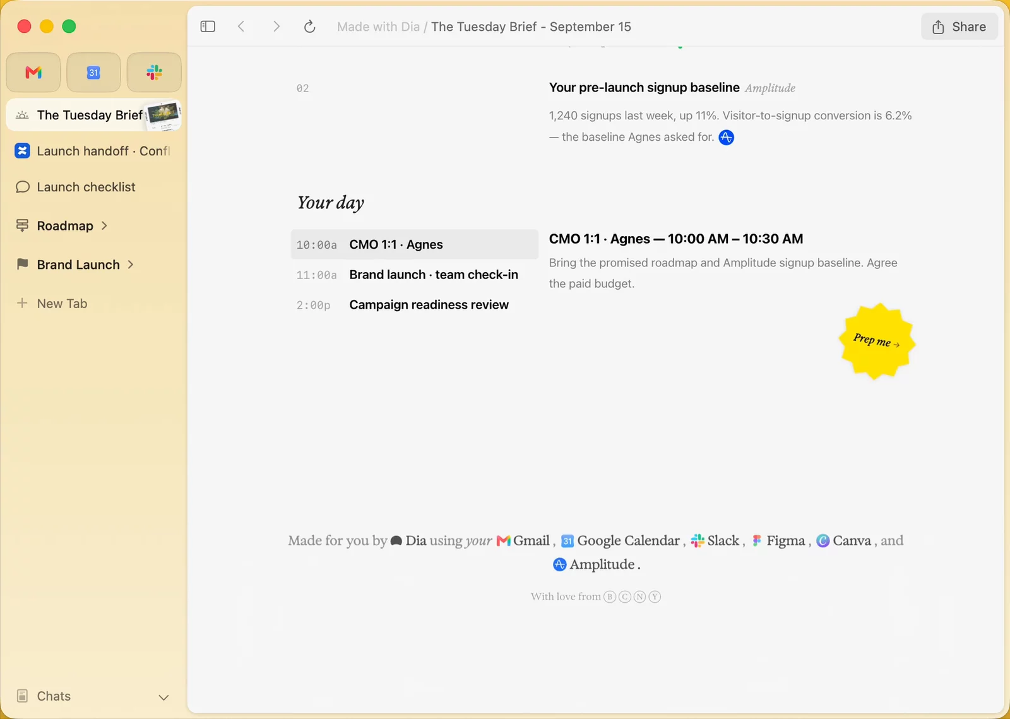Screen dimensions: 1010x719
Task: Click the Tuesday Brief tab thumbnail preview
Action: pyautogui.click(x=163, y=115)
